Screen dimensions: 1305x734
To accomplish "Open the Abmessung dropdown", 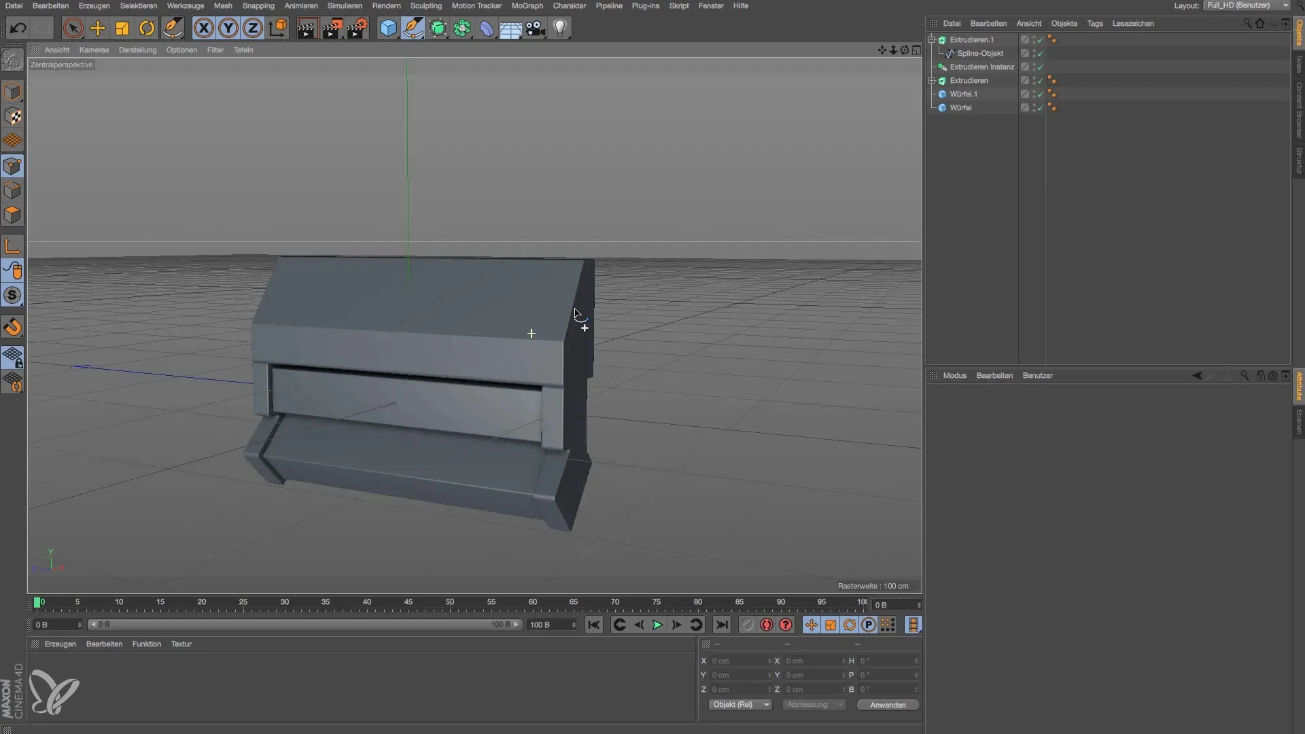I will [814, 705].
